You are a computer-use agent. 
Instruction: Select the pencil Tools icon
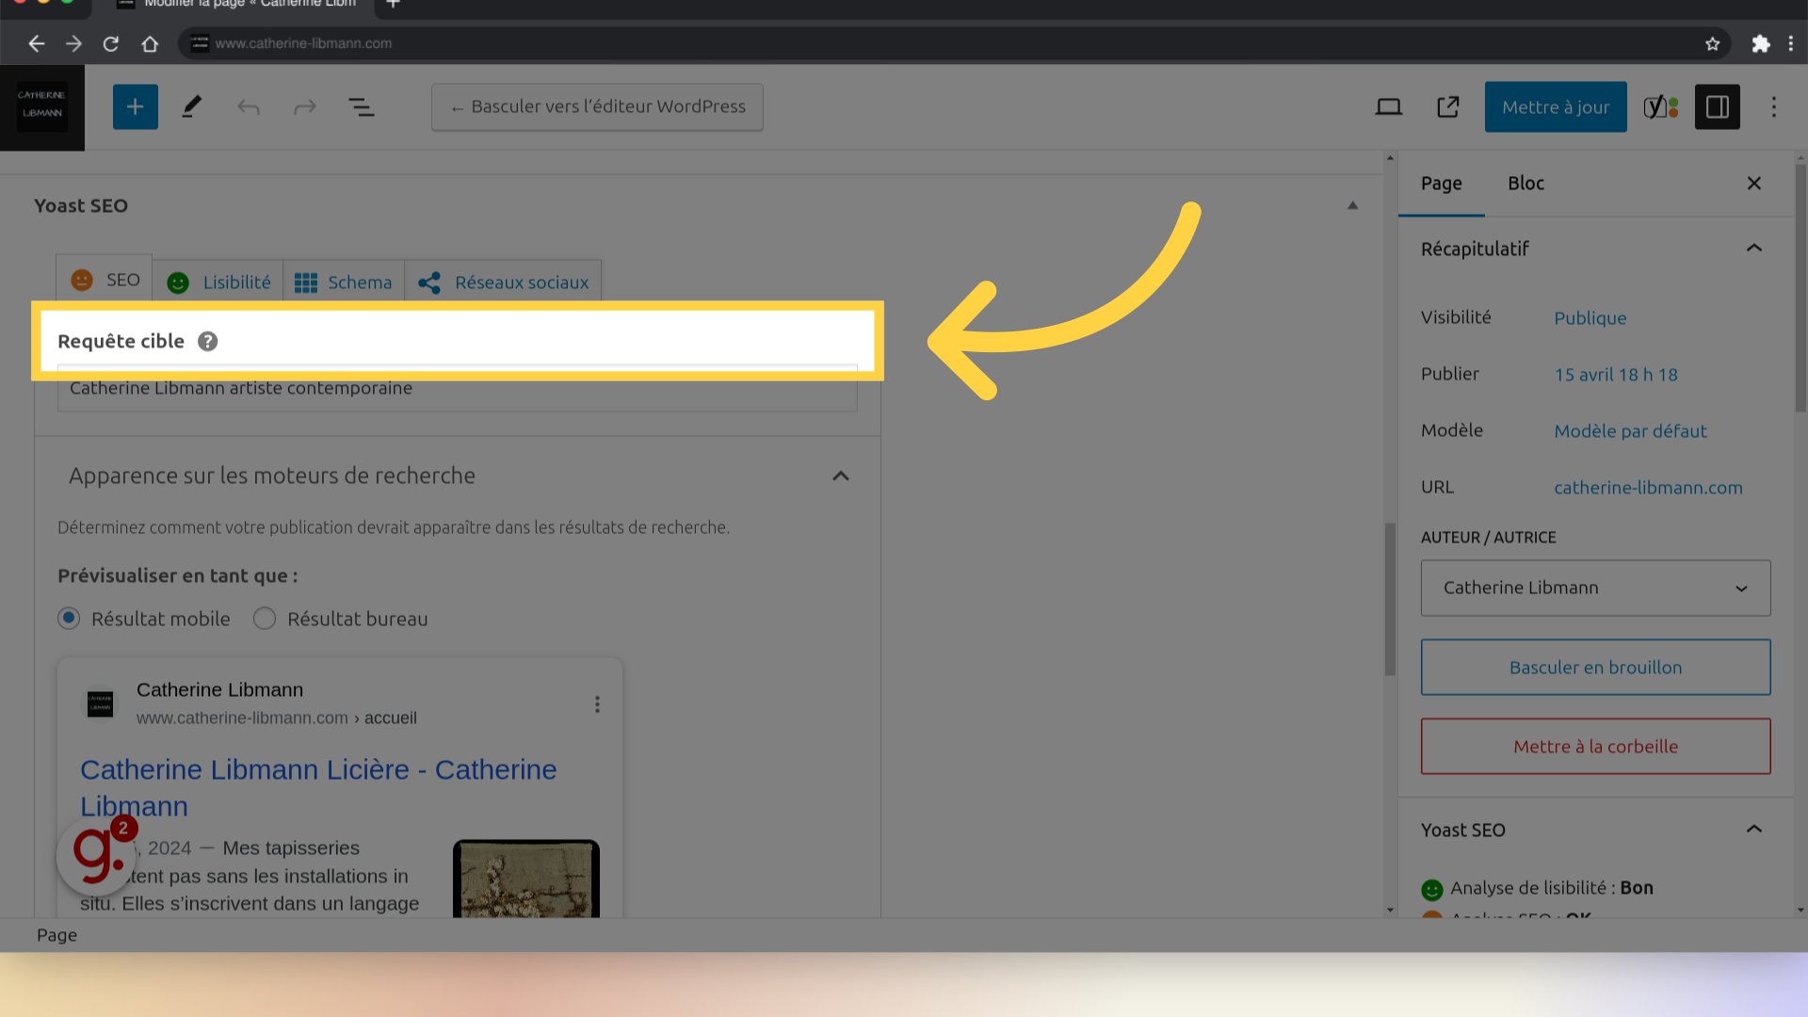pos(192,107)
